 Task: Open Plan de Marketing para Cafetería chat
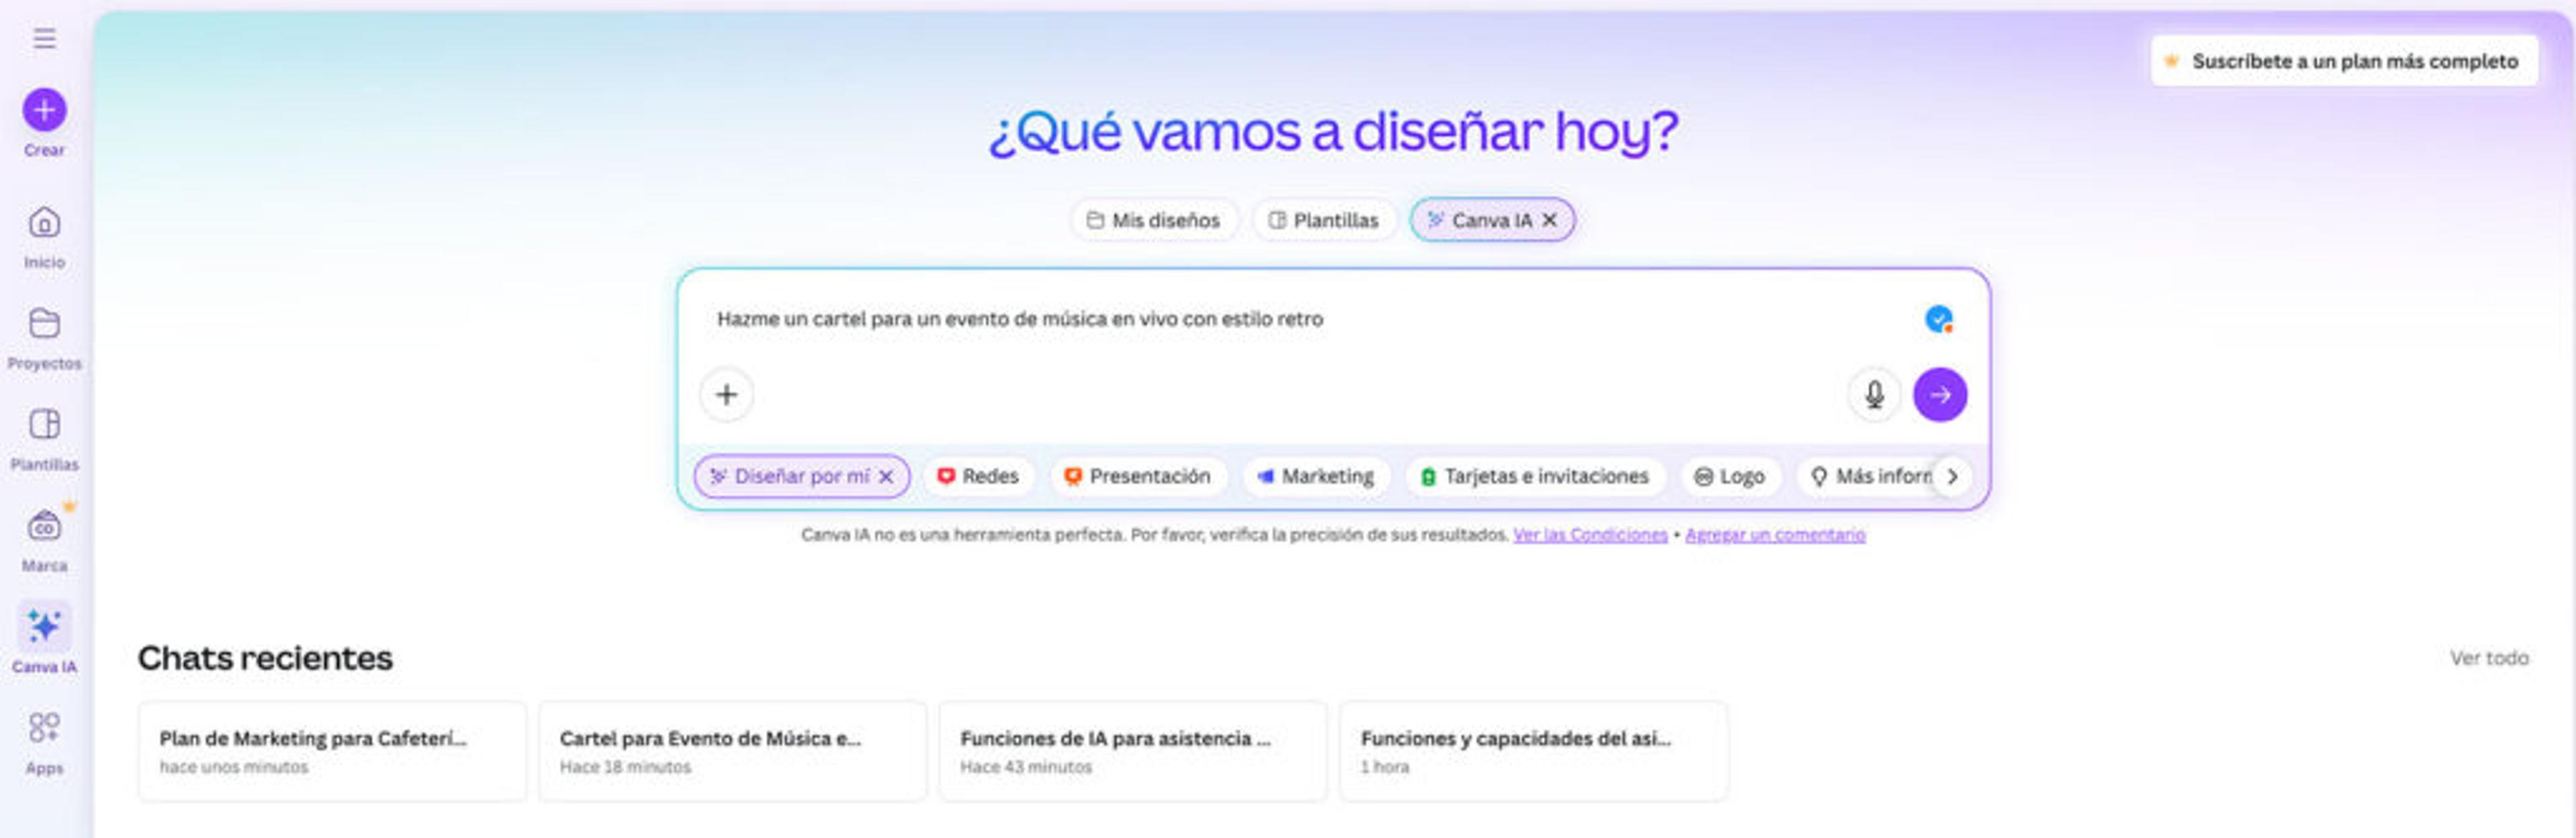[332, 751]
